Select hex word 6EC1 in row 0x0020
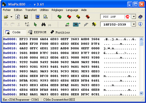The height and width of the screenshot is (103, 146). coord(65,58)
